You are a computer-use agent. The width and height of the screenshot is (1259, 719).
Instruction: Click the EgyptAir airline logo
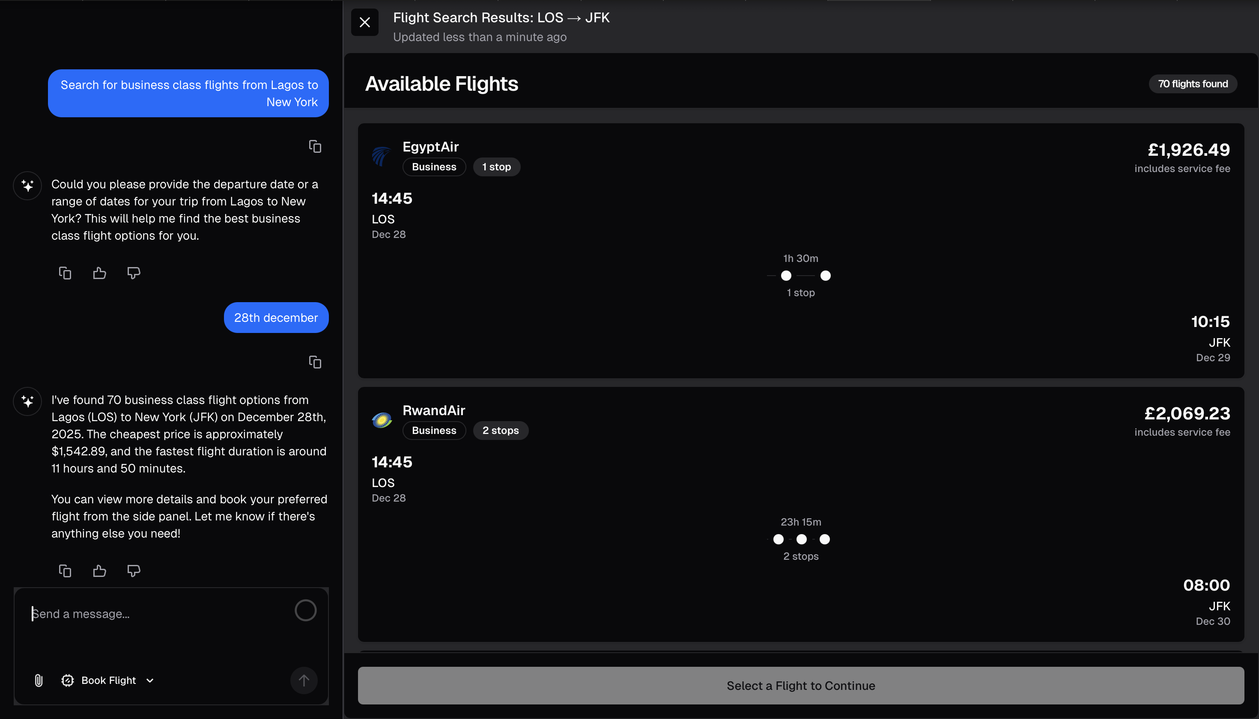pos(381,156)
